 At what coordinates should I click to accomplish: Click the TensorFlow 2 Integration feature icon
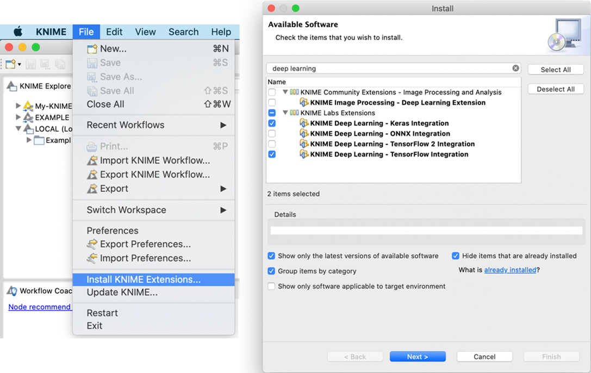304,144
